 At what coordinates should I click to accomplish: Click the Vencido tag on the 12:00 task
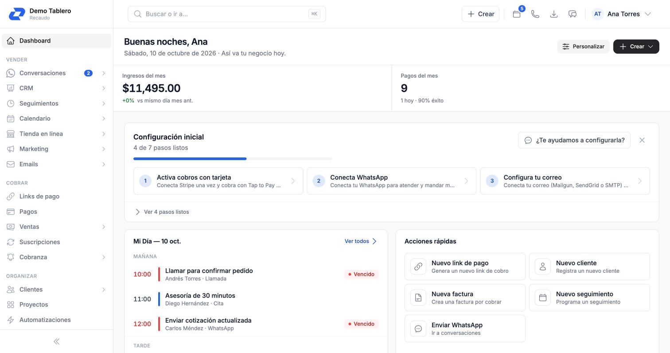(x=361, y=324)
